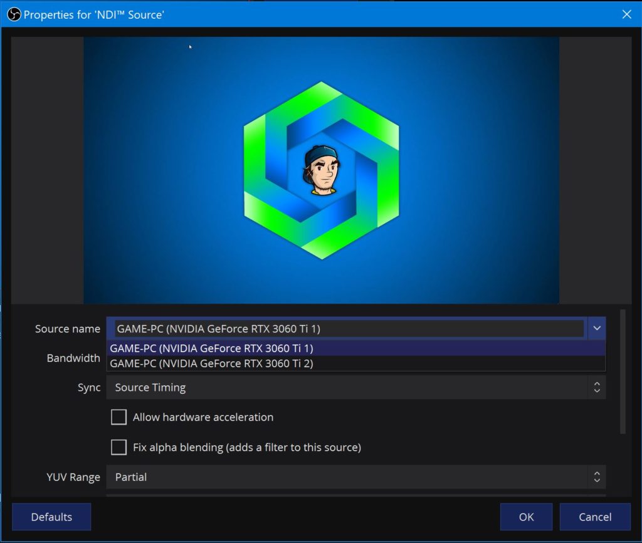The image size is (642, 543).
Task: Click the Defaults button
Action: pyautogui.click(x=51, y=517)
